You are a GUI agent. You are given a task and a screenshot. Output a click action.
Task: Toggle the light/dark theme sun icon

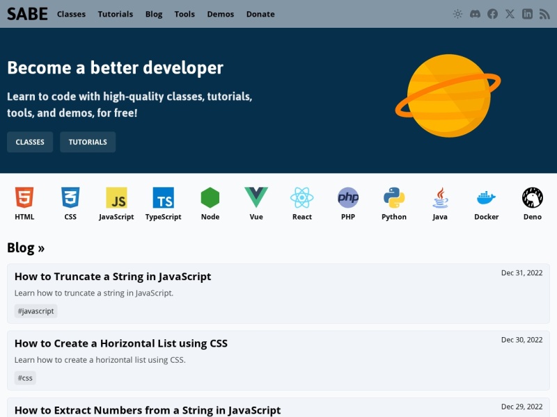457,14
